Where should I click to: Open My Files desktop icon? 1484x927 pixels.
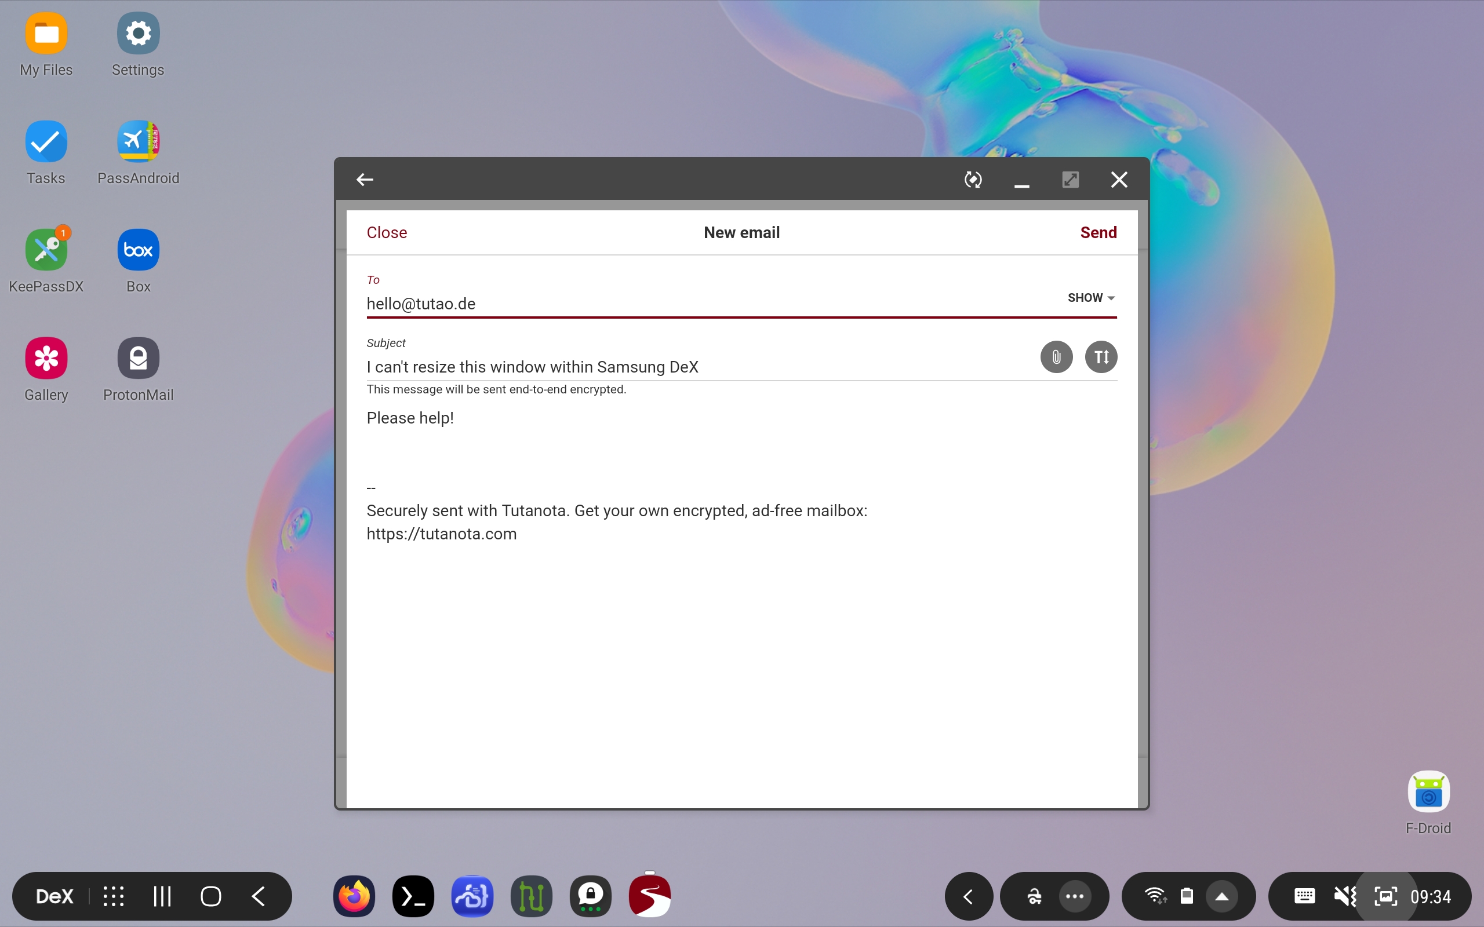tap(46, 45)
